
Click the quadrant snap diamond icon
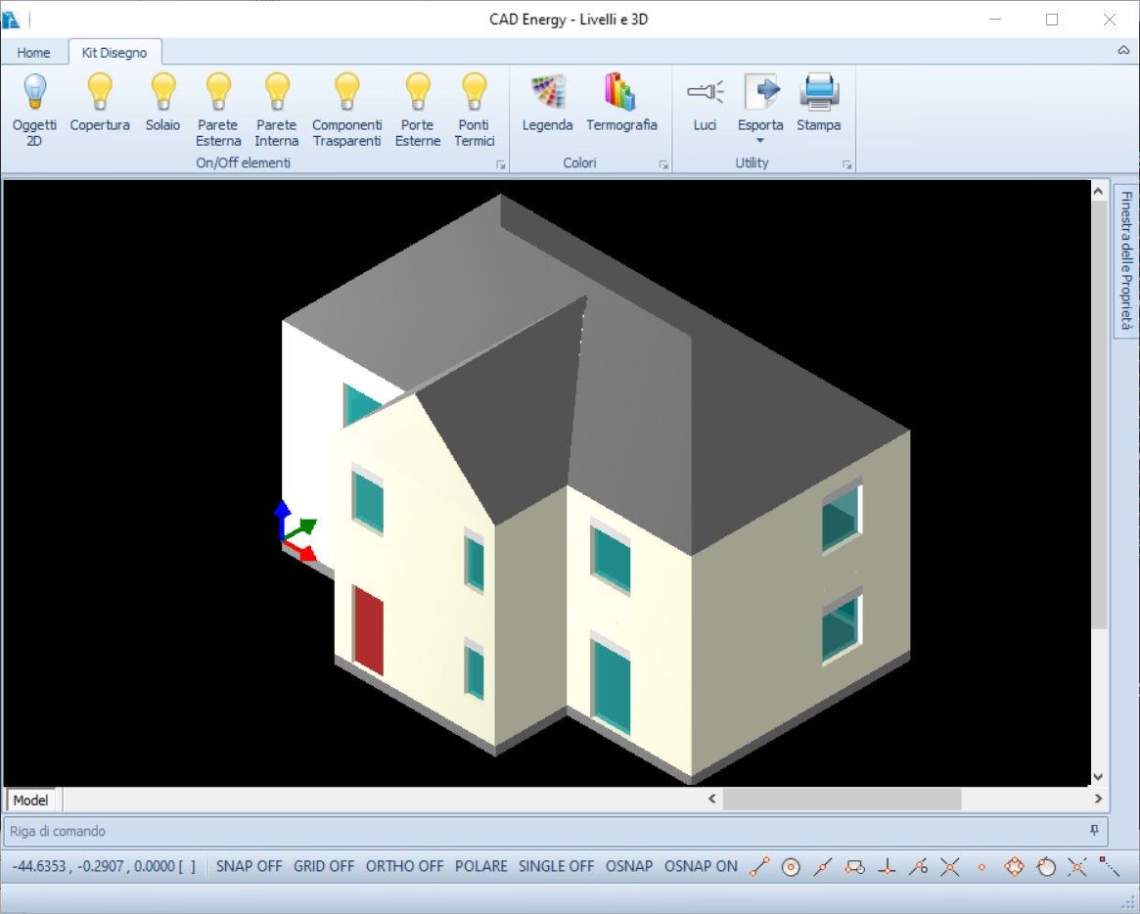pos(1014,867)
